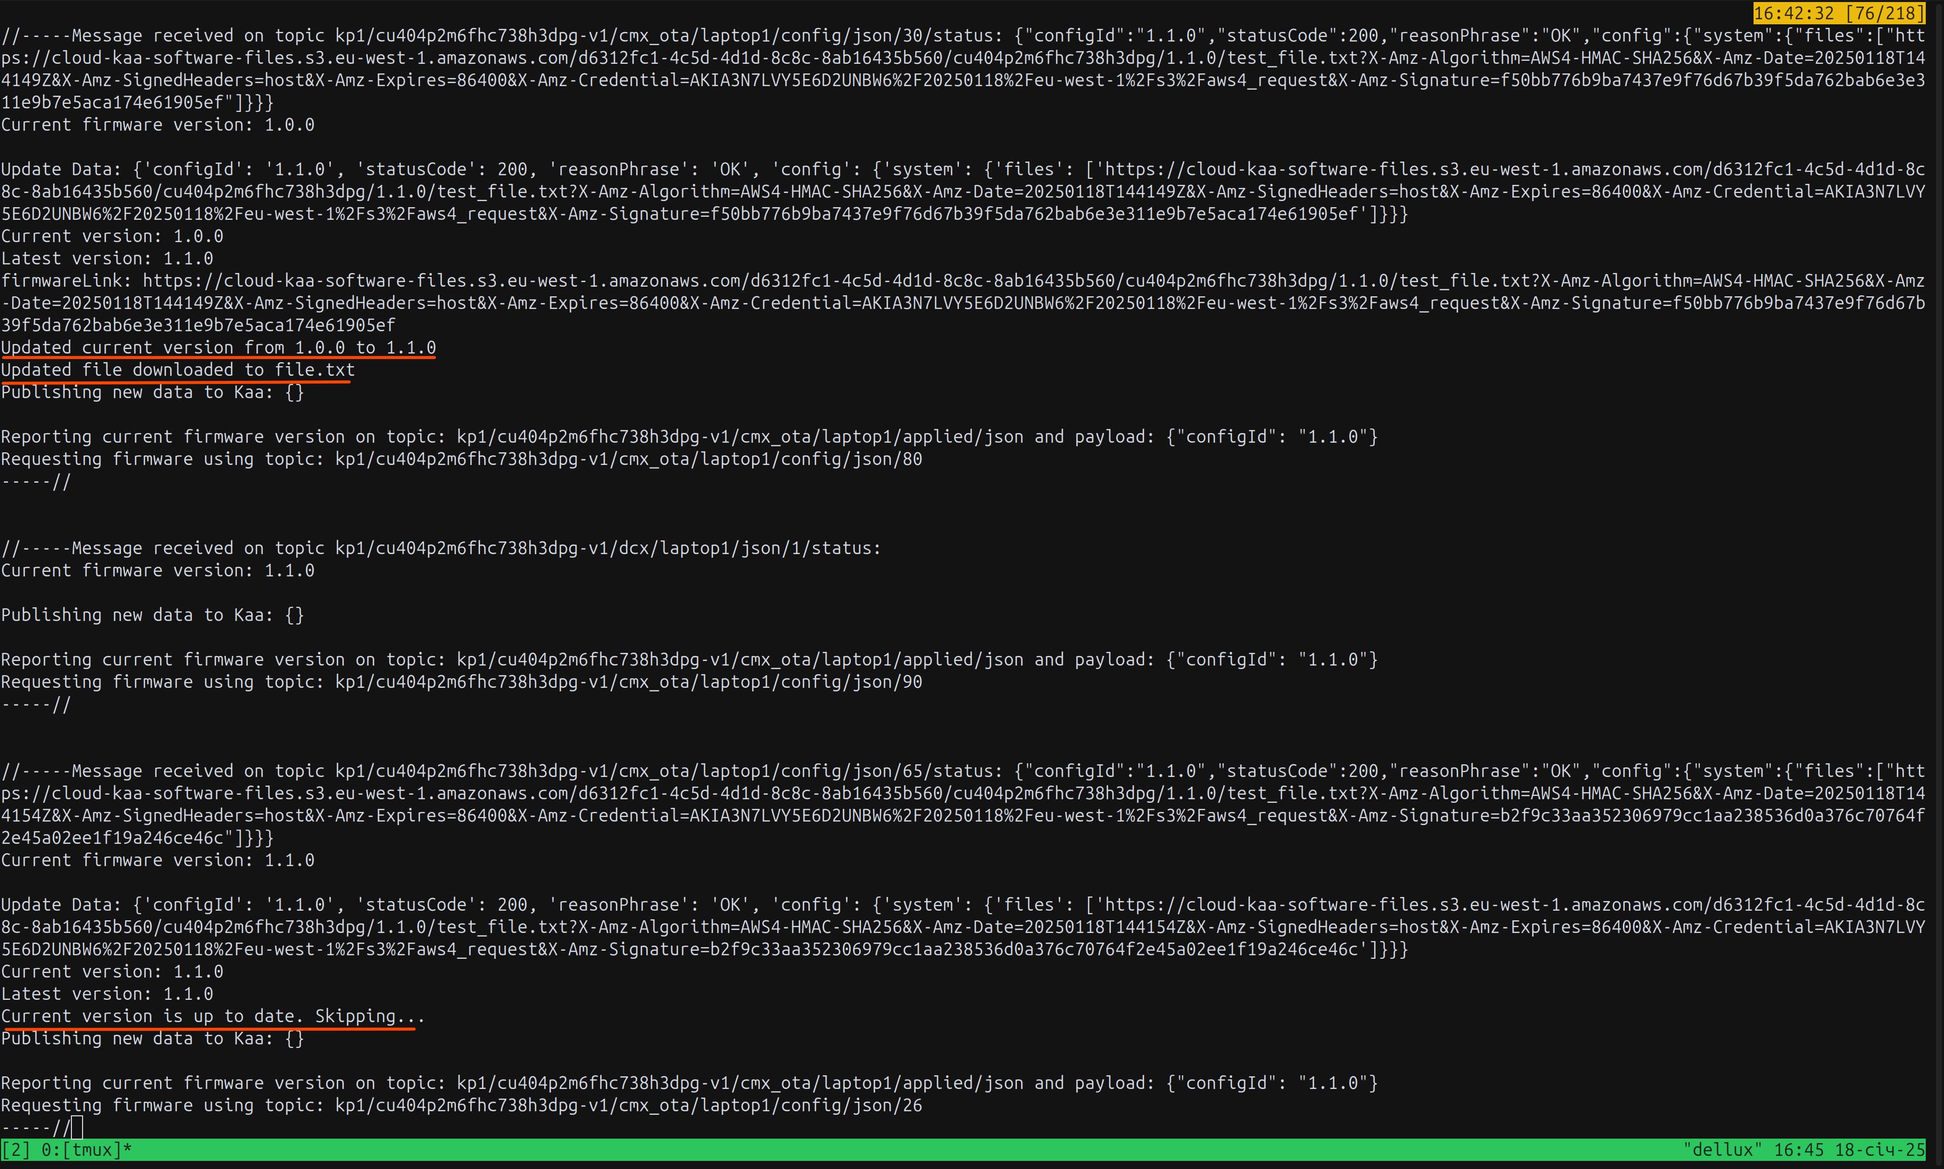Screen dimensions: 1944x1169
Task: Click the requesting-firmware topic ending in "config/json/80"
Action: pos(629,458)
